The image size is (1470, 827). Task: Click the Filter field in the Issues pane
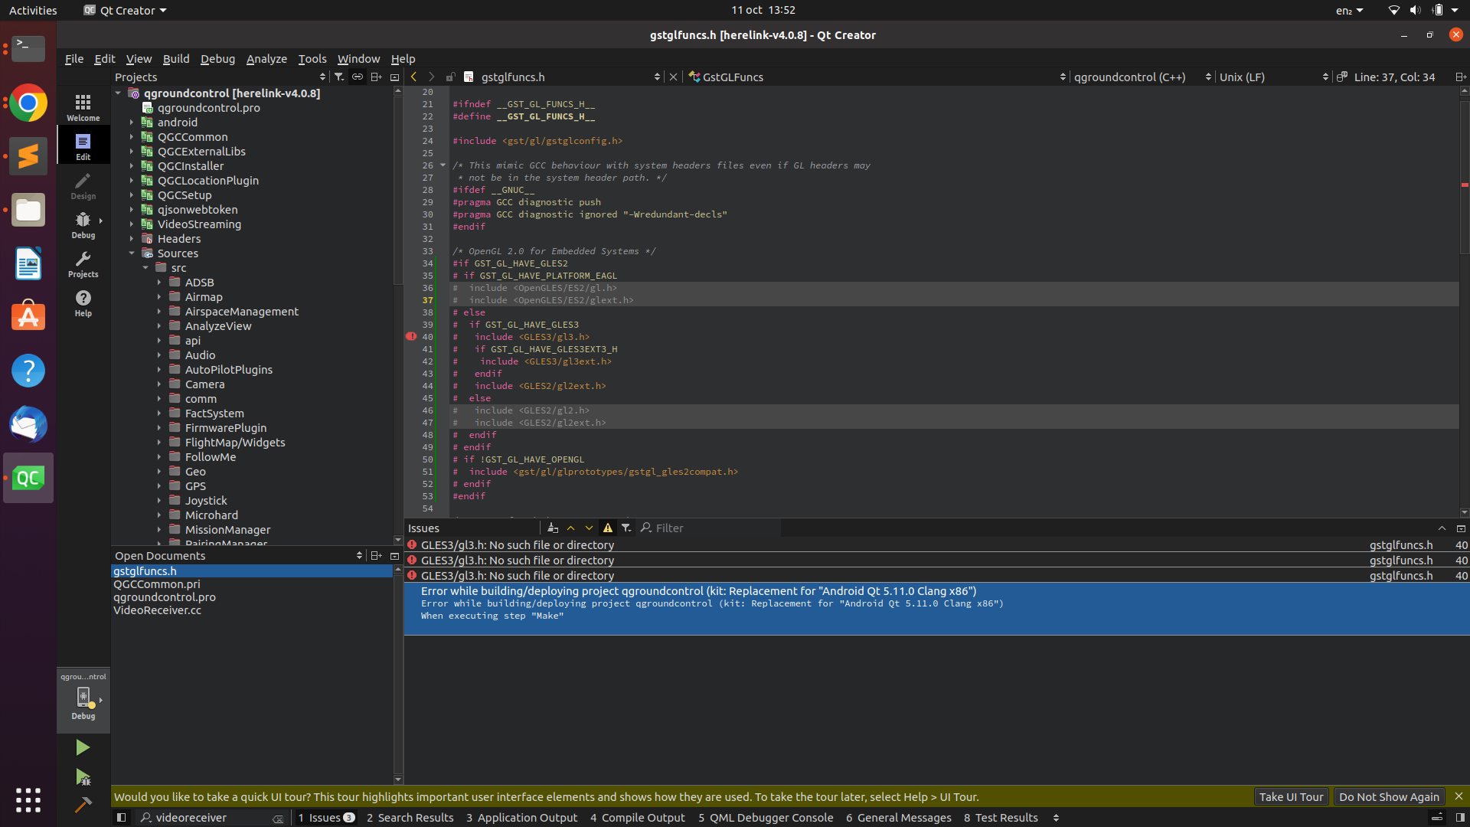[x=689, y=528]
